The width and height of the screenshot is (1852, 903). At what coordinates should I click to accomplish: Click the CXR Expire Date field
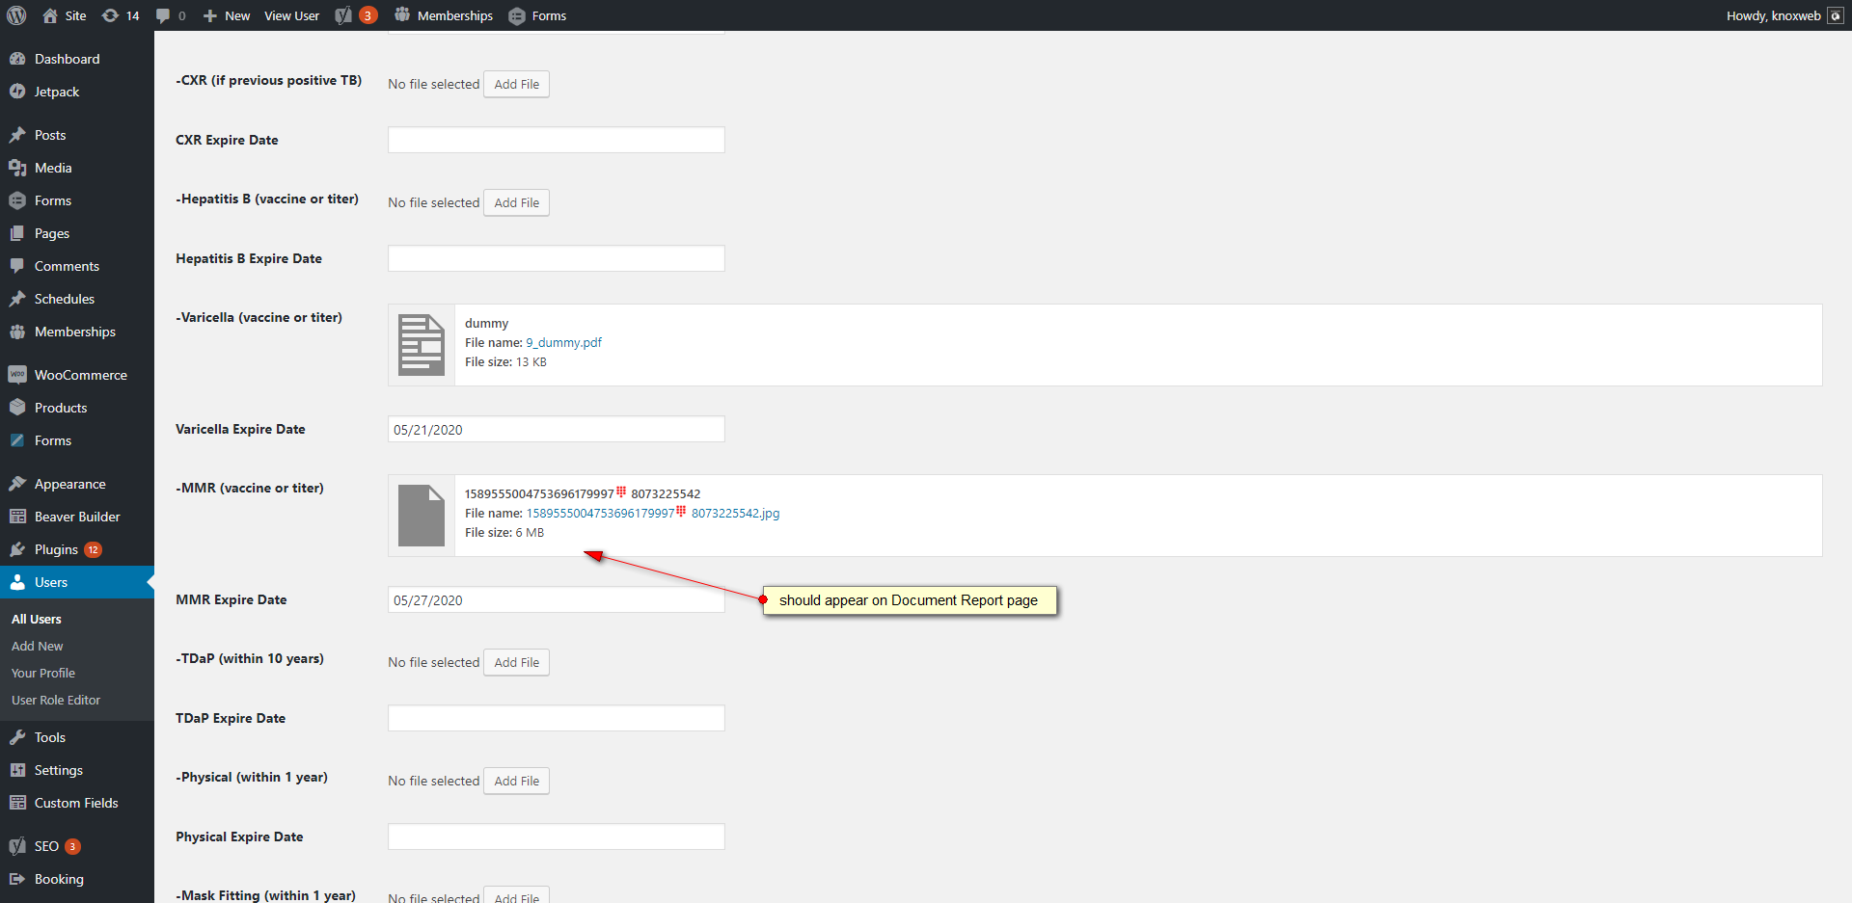tap(556, 140)
